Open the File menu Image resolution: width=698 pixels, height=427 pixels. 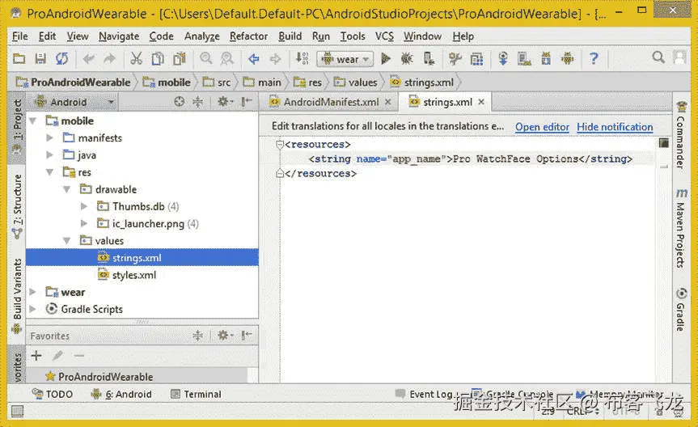click(x=20, y=36)
